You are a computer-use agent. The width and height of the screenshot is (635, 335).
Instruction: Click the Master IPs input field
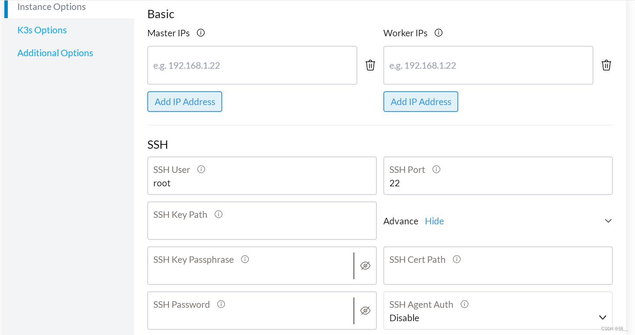tap(252, 65)
